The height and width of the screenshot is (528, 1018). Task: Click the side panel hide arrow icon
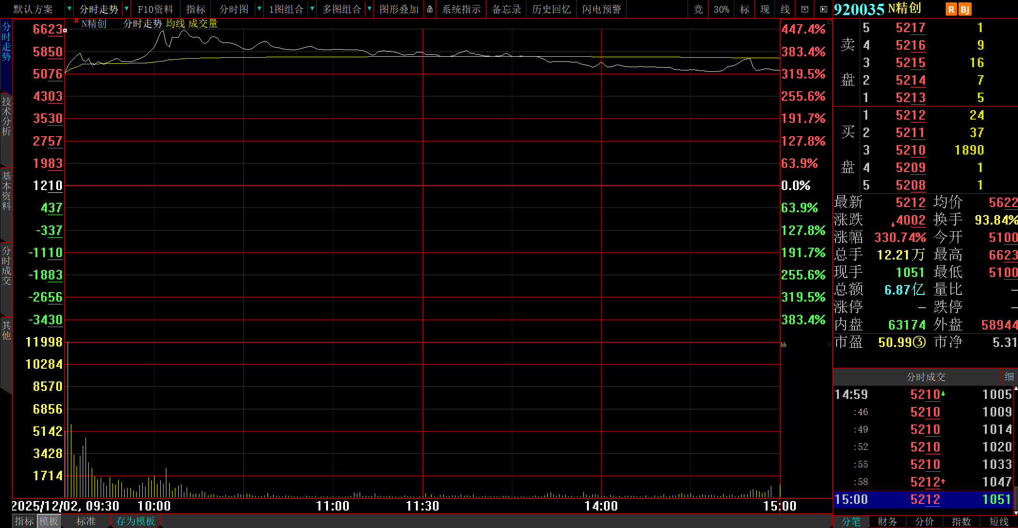click(823, 9)
